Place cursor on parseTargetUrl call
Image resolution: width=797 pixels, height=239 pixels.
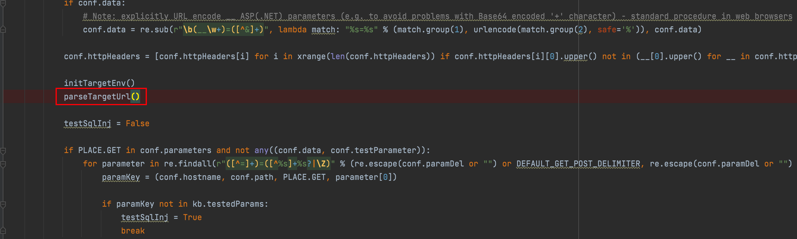pos(96,97)
